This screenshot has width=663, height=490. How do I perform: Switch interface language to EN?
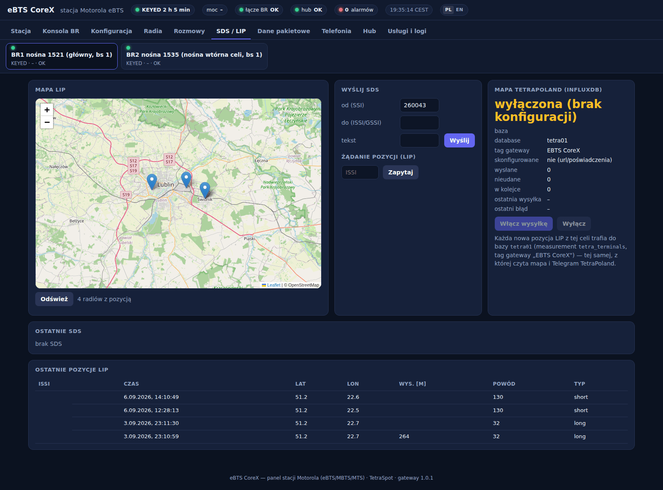click(460, 10)
